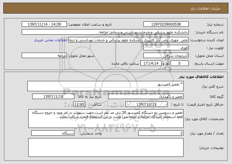Click the buyer organization name field
Image resolution: width=232 pixels, height=164 pixels.
105,32
